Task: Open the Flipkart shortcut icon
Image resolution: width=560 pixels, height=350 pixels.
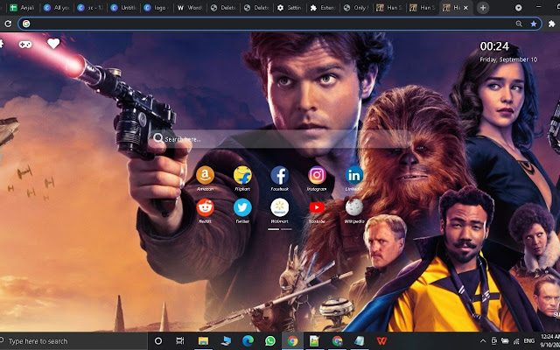Action: click(242, 175)
